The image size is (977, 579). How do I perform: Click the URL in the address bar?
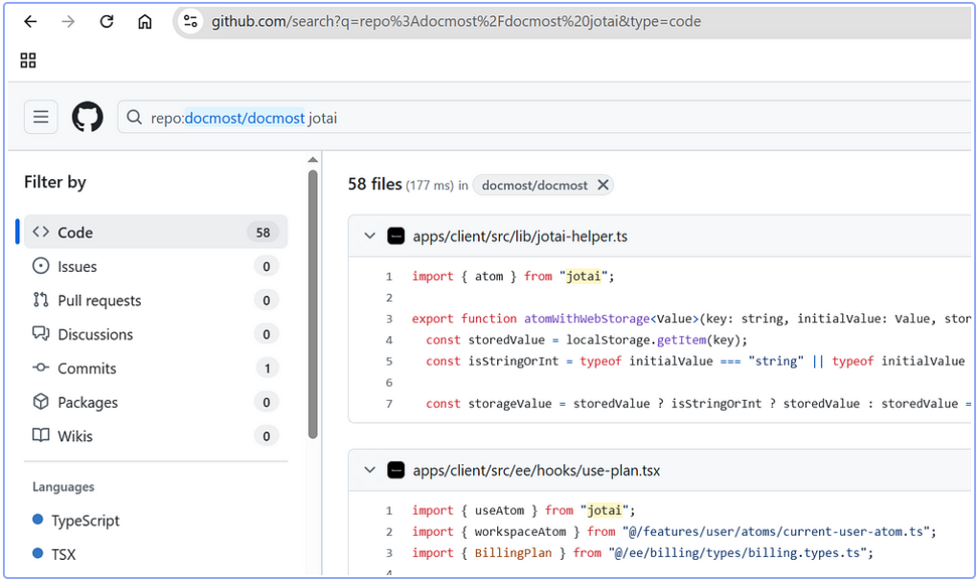456,22
